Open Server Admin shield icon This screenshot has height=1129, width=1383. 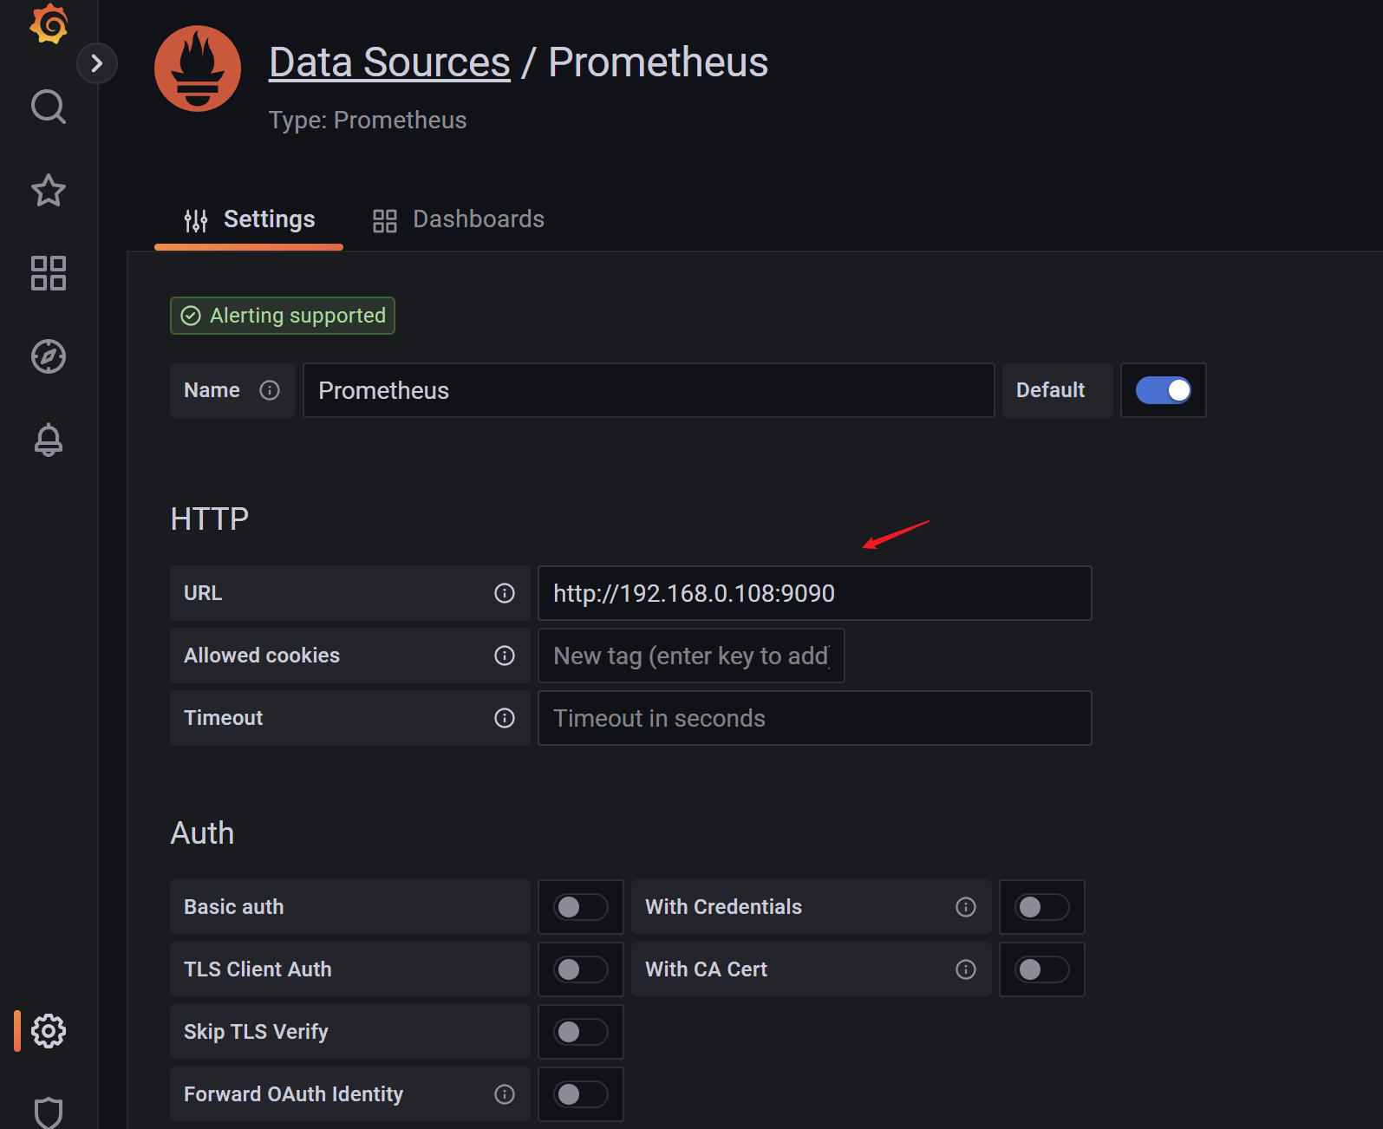(x=49, y=1113)
